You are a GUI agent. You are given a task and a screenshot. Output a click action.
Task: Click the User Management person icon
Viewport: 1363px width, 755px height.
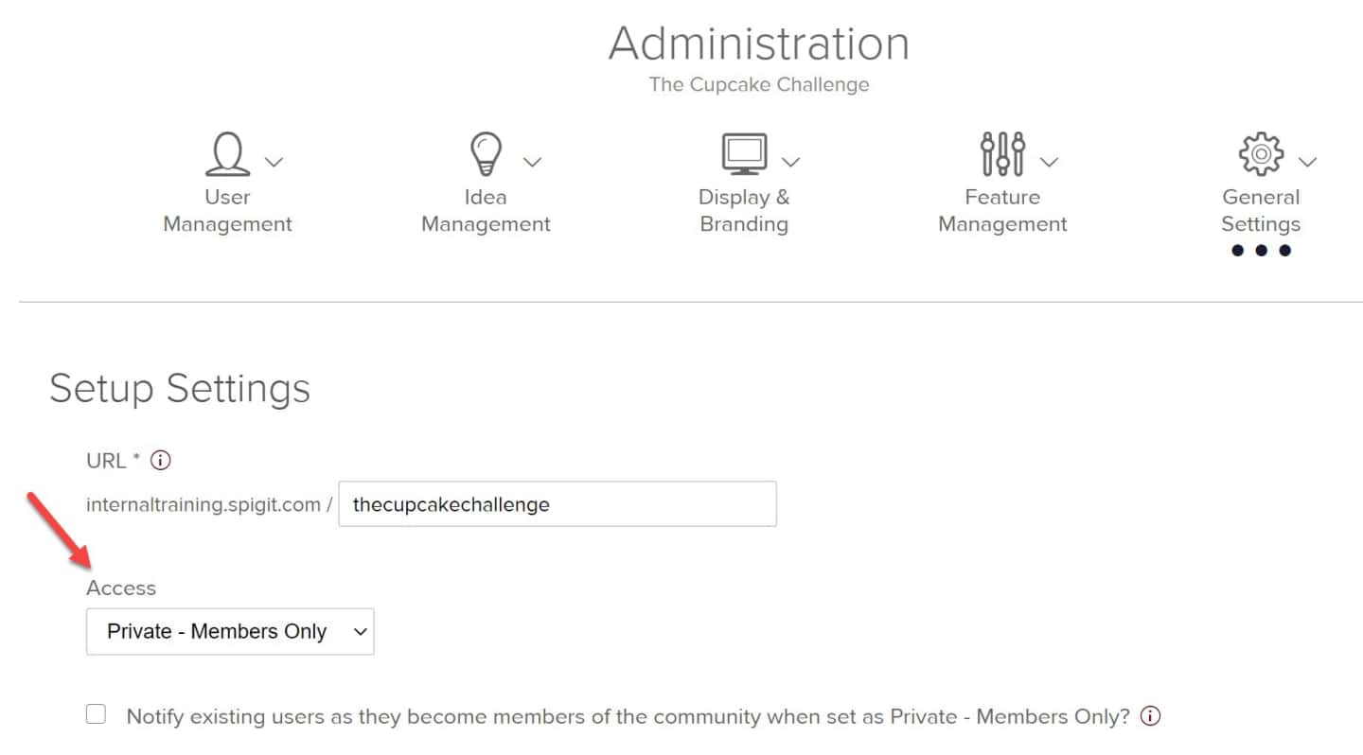227,154
